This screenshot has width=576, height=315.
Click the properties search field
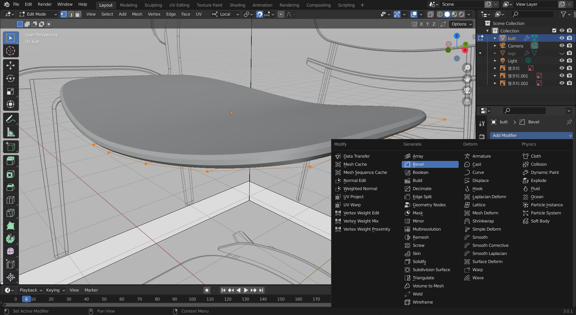pos(524,111)
